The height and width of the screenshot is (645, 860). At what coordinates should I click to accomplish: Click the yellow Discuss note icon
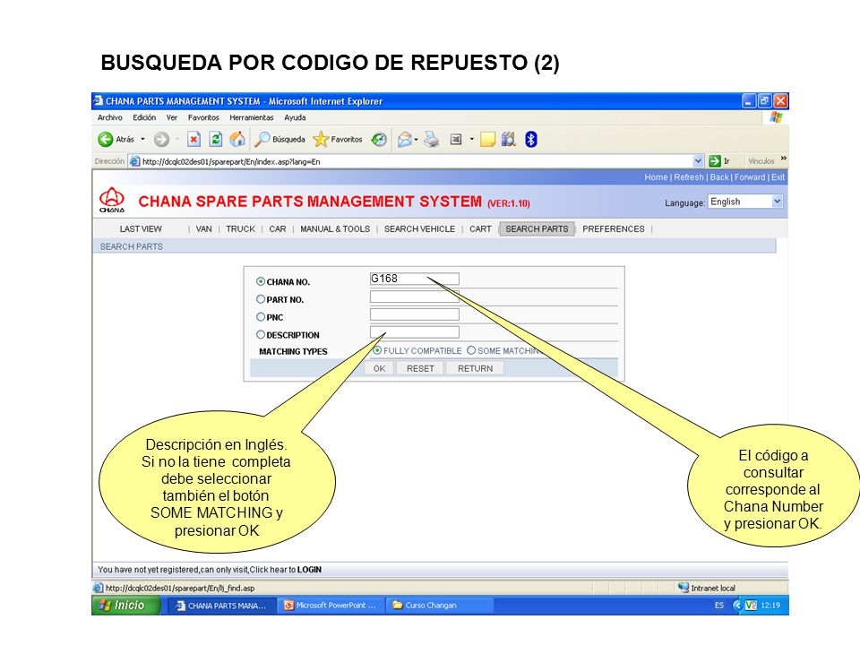point(487,140)
